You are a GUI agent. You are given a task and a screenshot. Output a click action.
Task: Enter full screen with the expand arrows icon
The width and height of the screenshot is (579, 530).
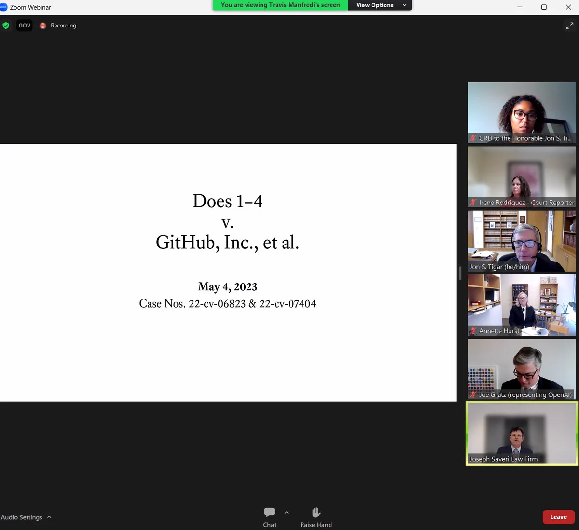569,26
